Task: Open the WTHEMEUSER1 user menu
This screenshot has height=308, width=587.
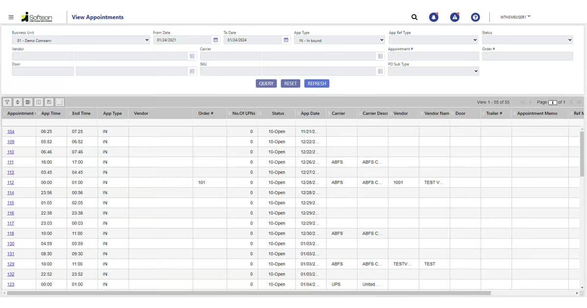Action: (x=515, y=17)
